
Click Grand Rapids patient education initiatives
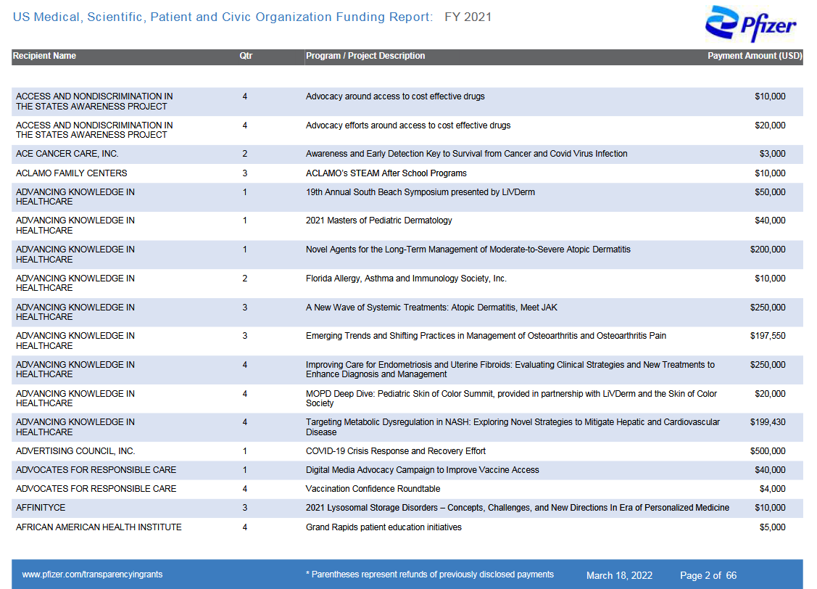pyautogui.click(x=383, y=527)
